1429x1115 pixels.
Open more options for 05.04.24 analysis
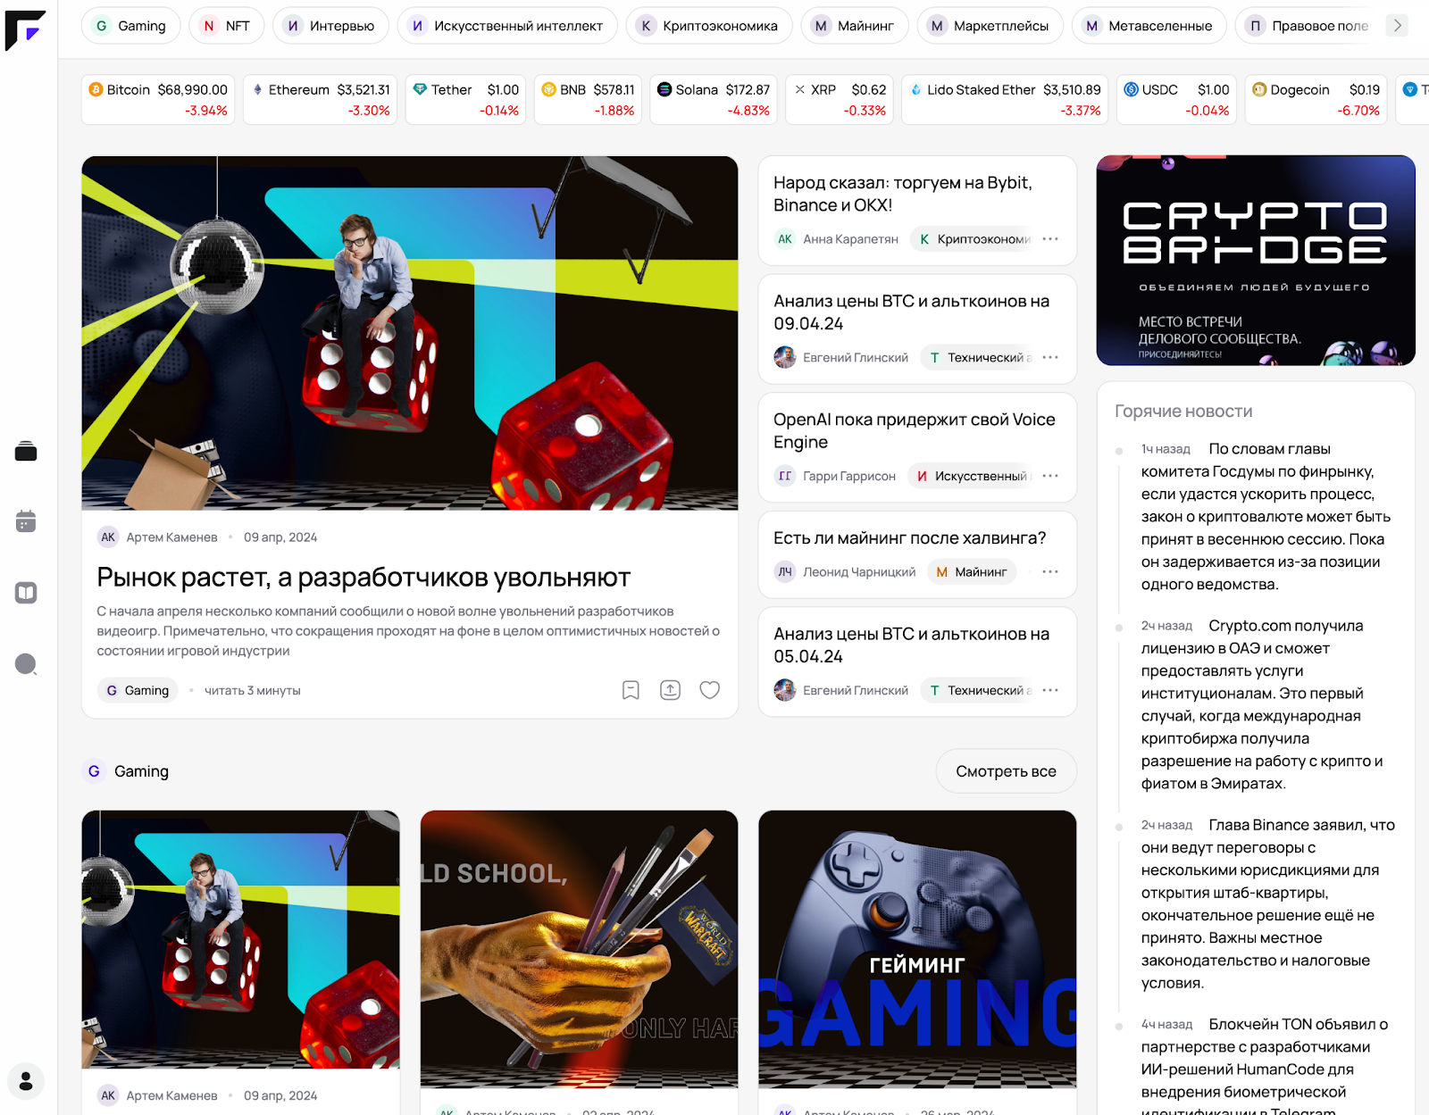click(1050, 691)
